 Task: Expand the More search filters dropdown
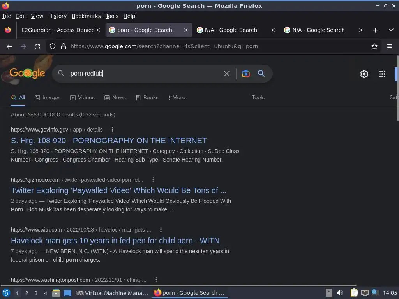pos(177,98)
